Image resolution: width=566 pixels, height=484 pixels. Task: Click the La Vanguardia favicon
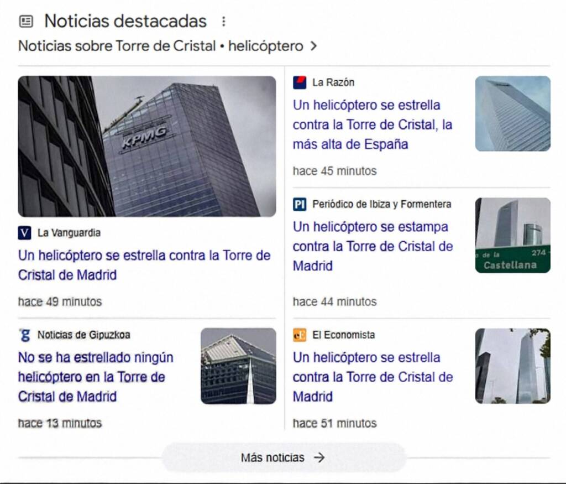[x=24, y=233]
